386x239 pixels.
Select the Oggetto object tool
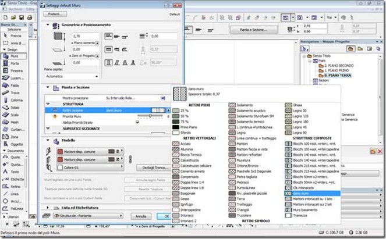13,144
